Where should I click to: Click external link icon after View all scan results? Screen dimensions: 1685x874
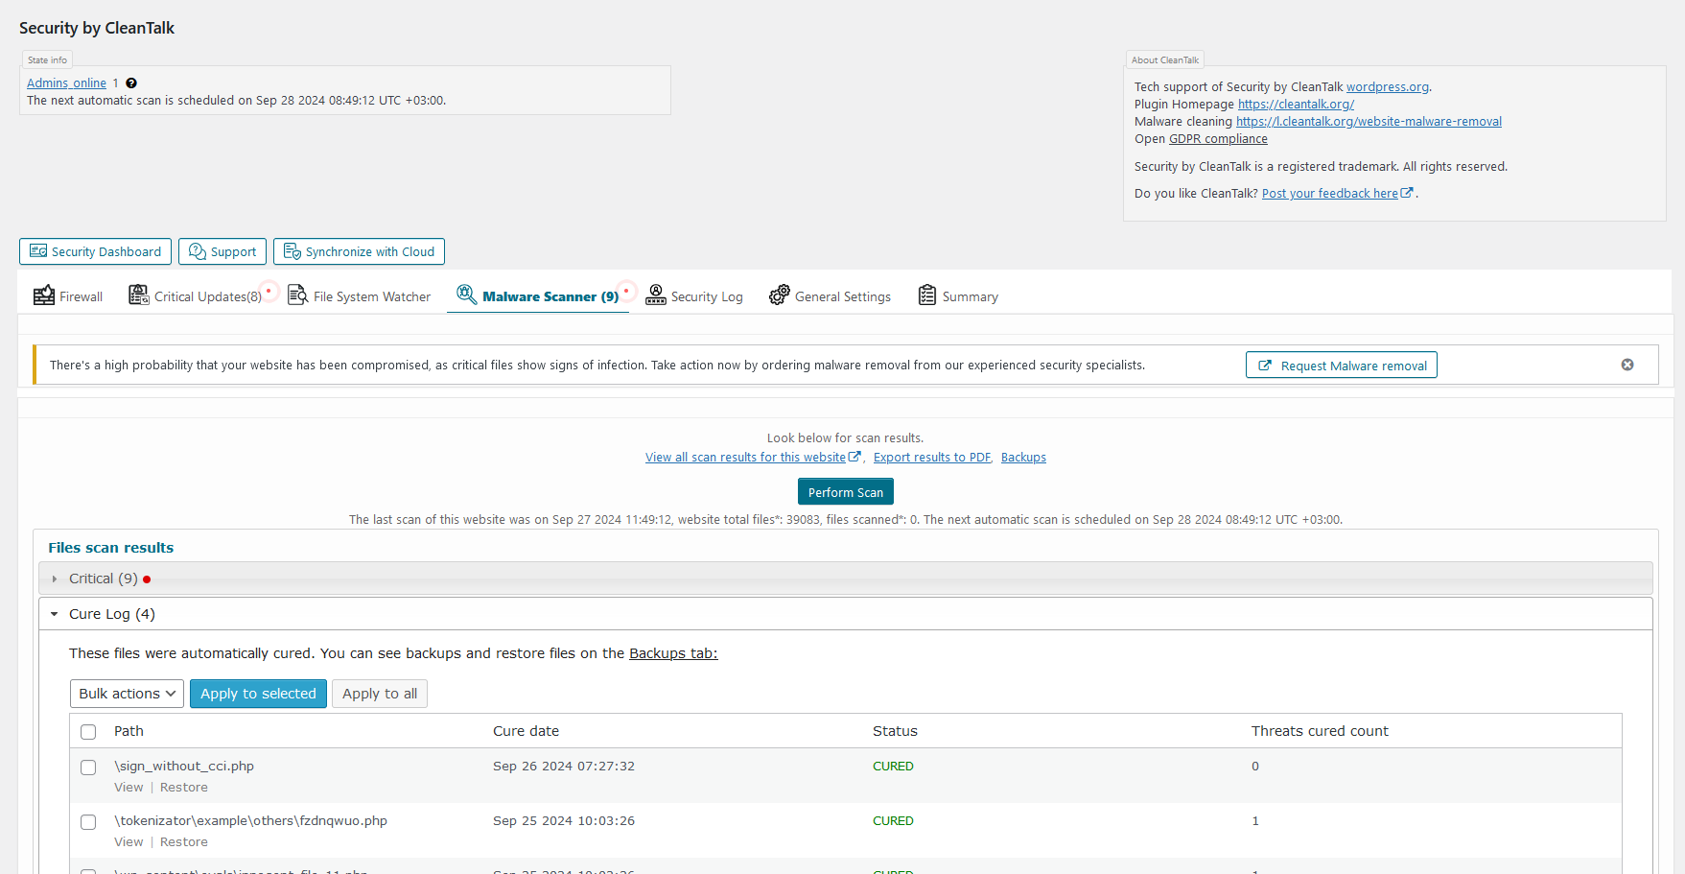pos(854,457)
